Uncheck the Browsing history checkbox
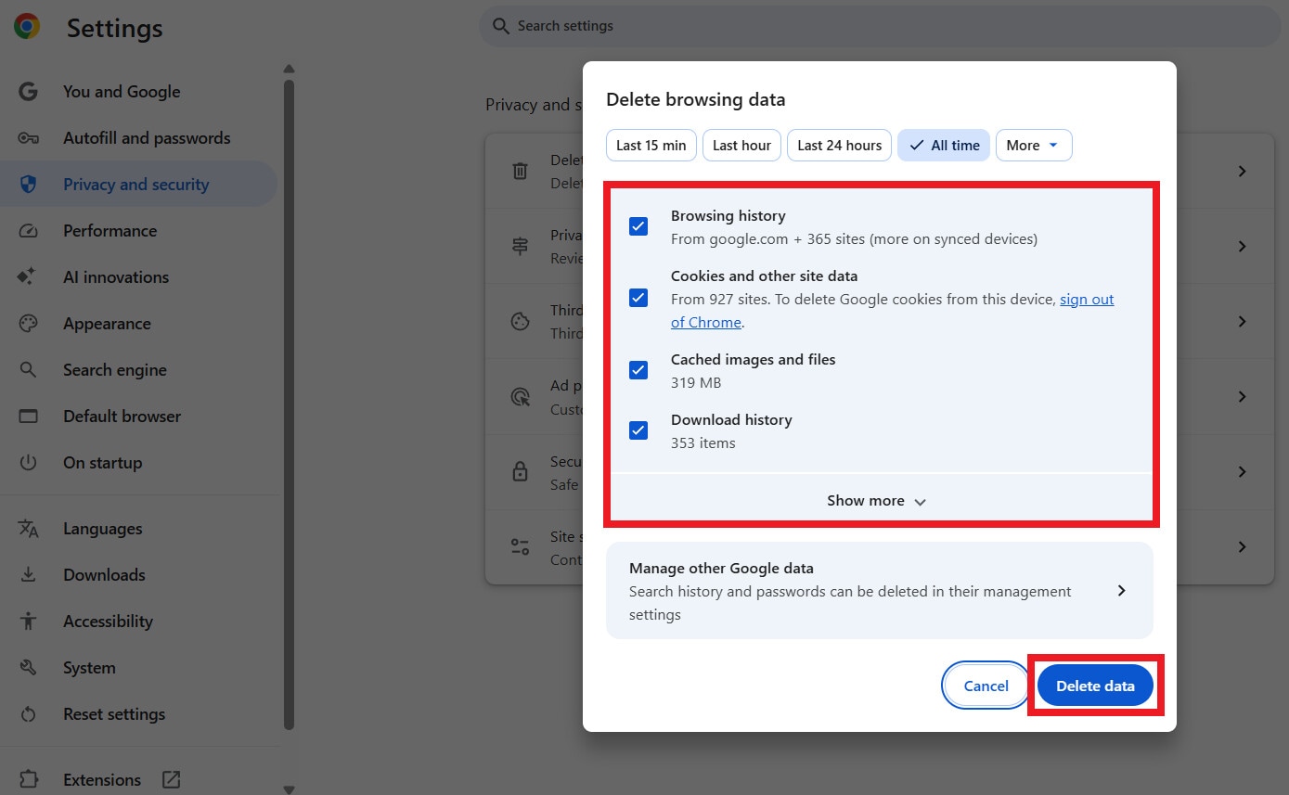The image size is (1289, 795). pyautogui.click(x=638, y=226)
